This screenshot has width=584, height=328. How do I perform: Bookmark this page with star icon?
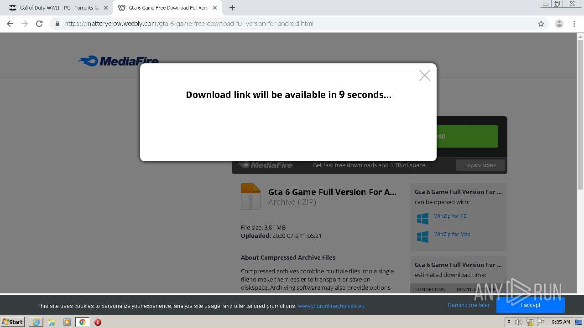(x=541, y=24)
